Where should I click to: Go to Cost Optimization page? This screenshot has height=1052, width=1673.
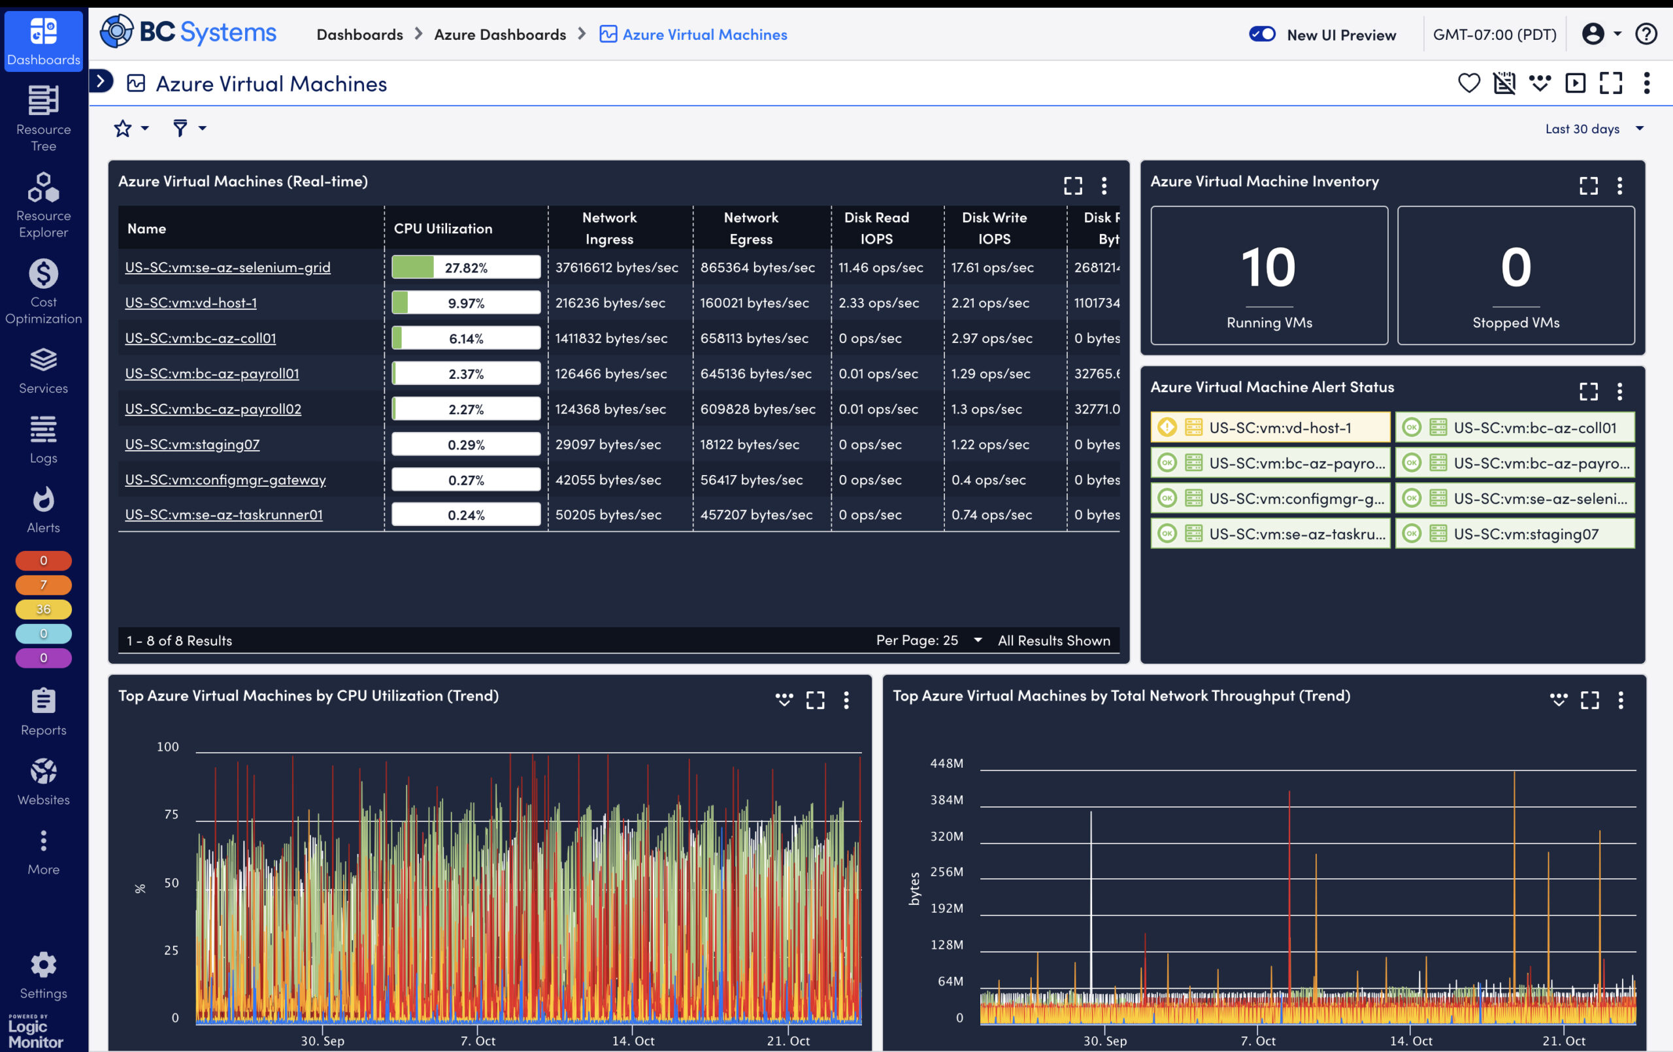click(x=43, y=291)
